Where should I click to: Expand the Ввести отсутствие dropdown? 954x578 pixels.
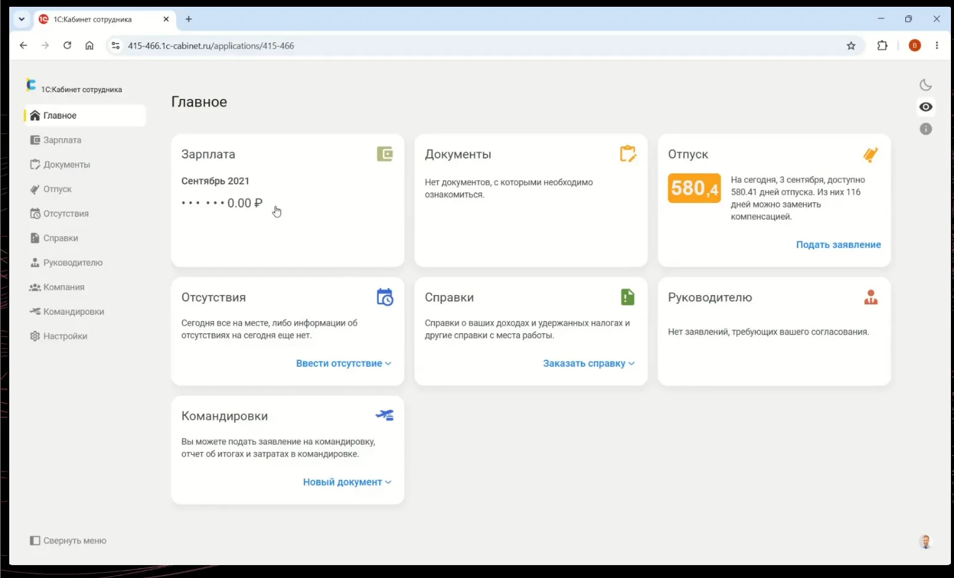343,363
